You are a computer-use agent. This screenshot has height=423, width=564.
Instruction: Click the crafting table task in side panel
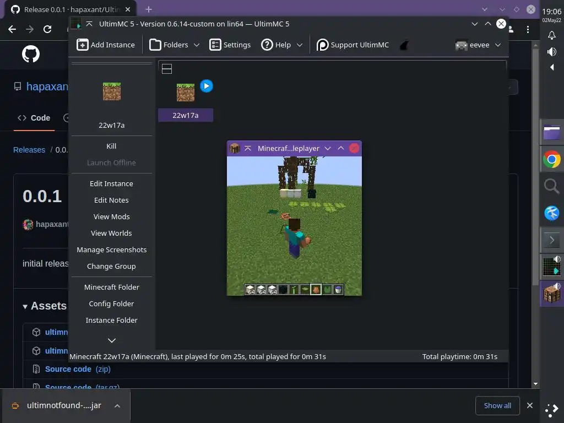coord(552,294)
